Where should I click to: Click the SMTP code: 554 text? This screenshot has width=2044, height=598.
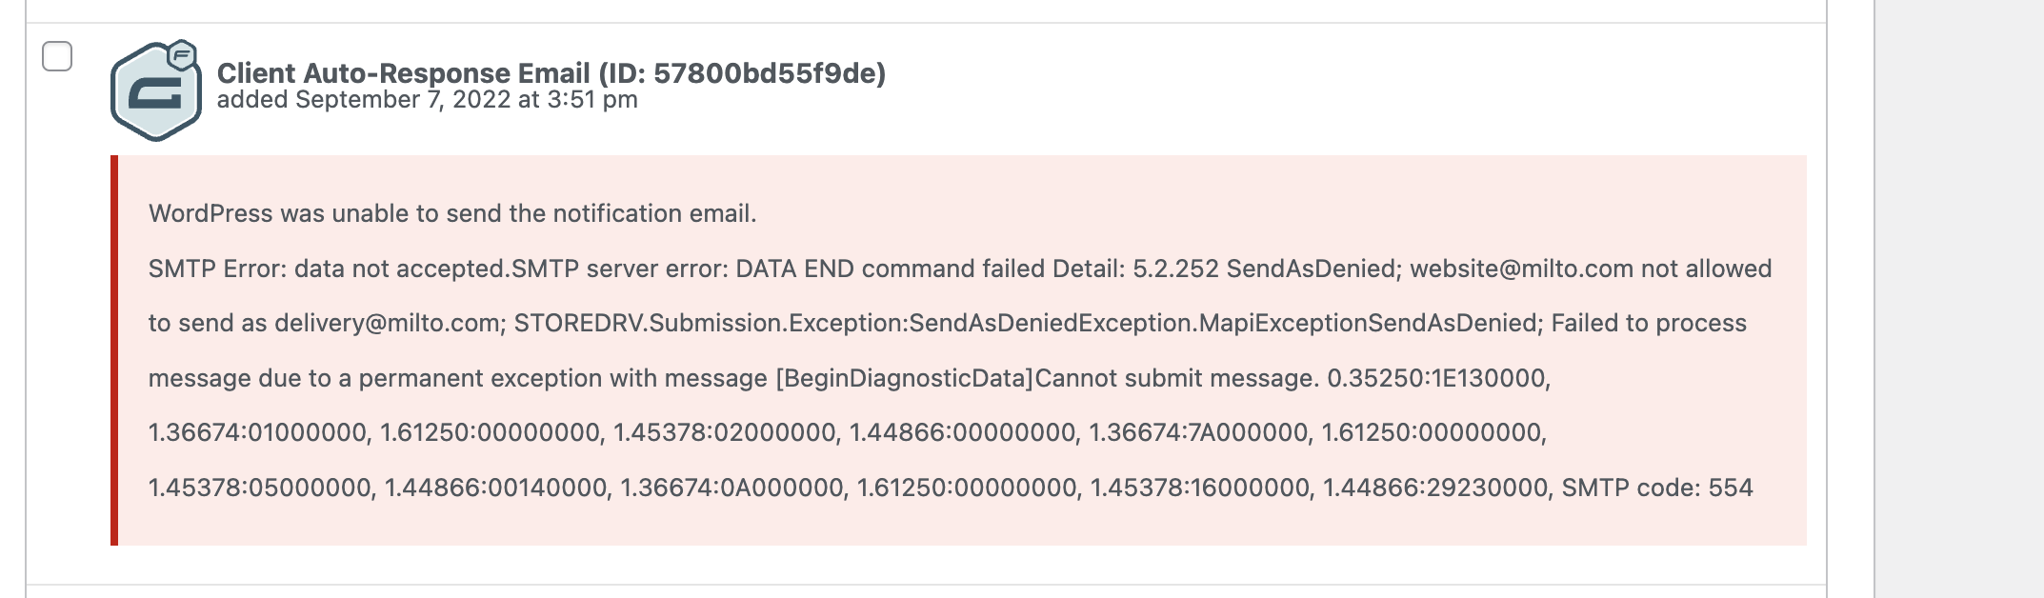(x=1657, y=488)
